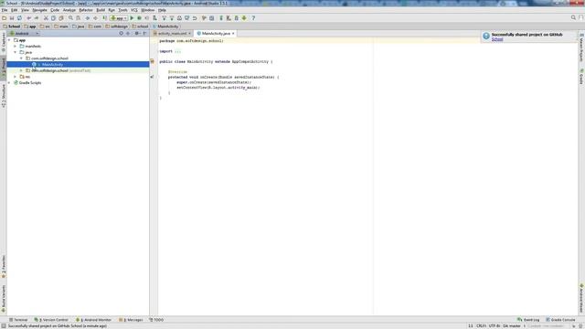This screenshot has height=329, width=585.
Task: Click the Open folder toolbar icon
Action: pyautogui.click(x=4, y=18)
